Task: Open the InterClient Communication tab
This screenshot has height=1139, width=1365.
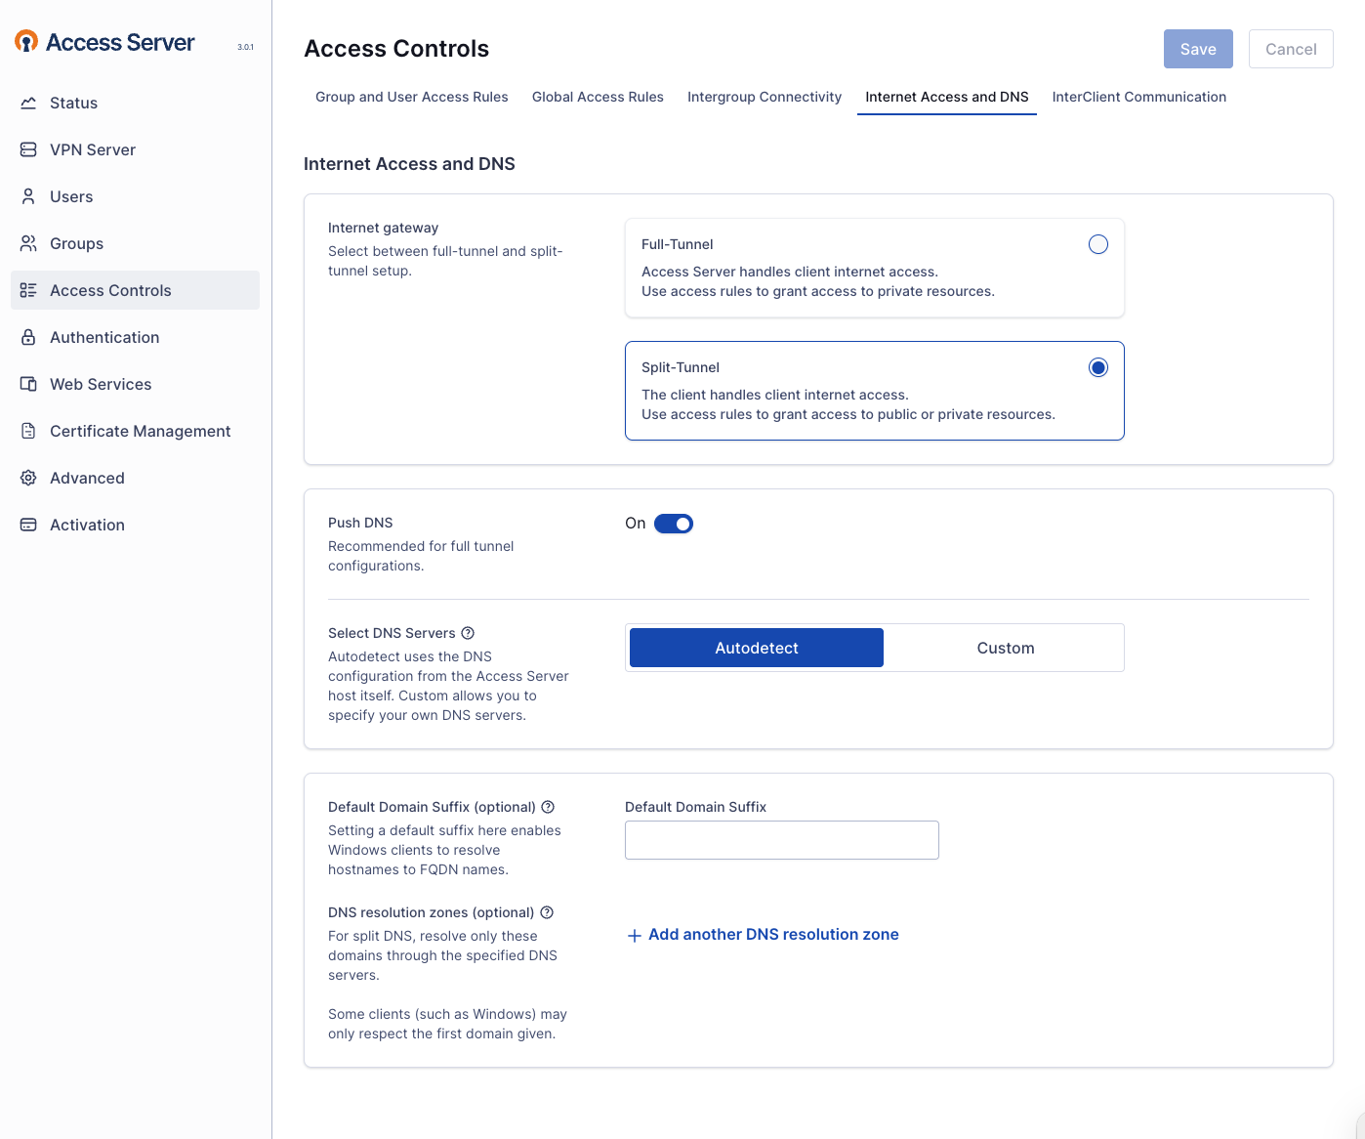Action: pyautogui.click(x=1138, y=97)
